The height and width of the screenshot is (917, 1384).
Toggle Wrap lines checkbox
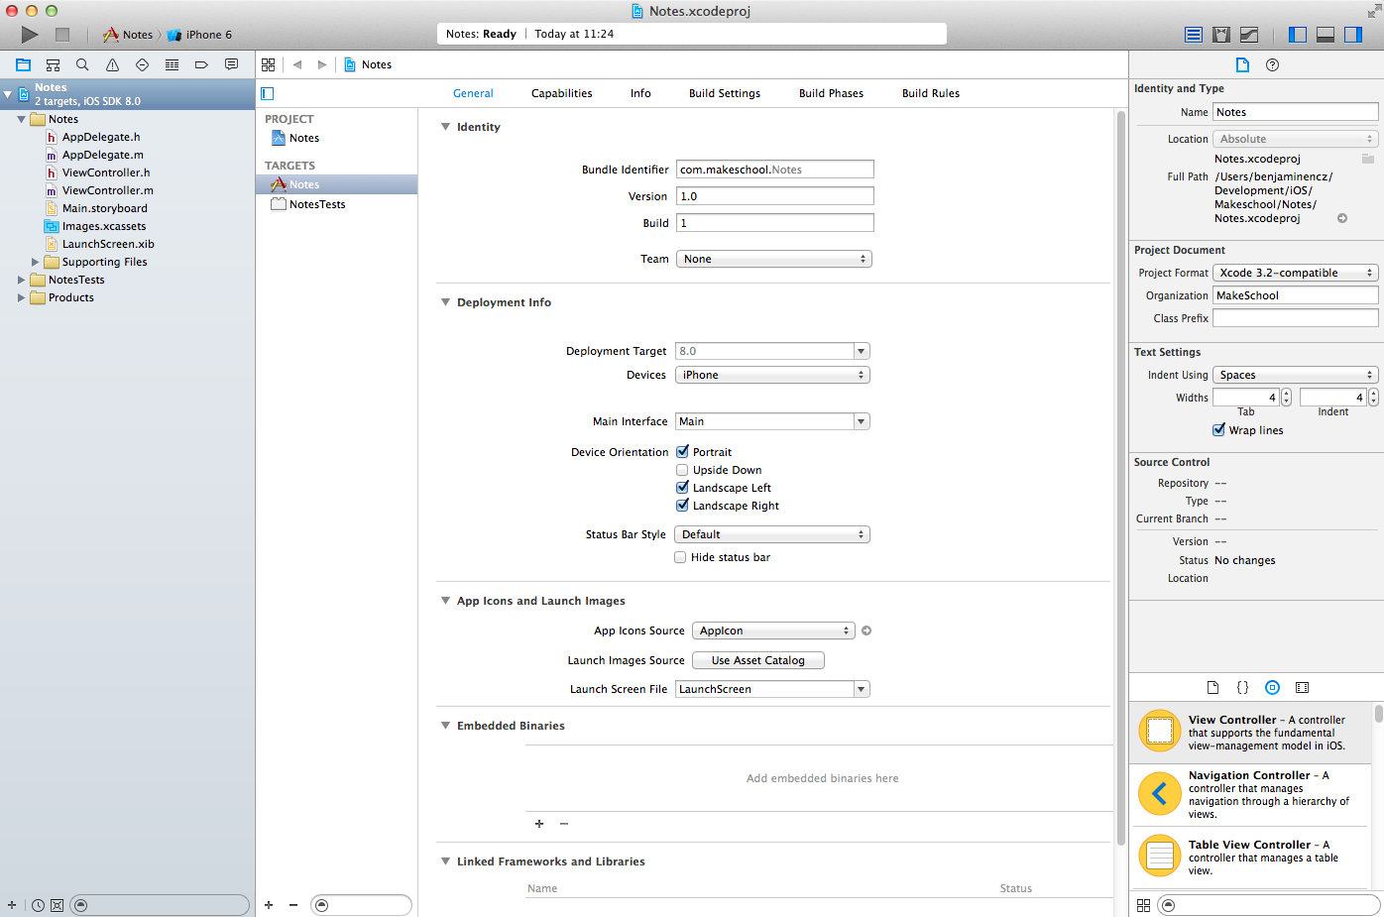pos(1218,430)
